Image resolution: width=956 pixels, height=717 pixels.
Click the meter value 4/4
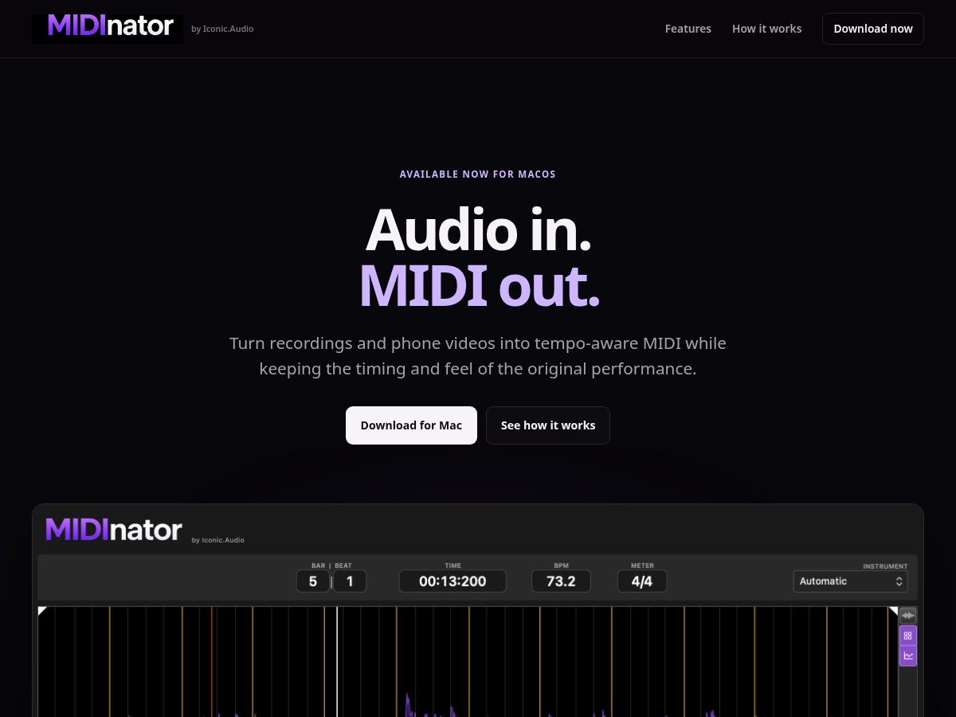click(x=642, y=582)
